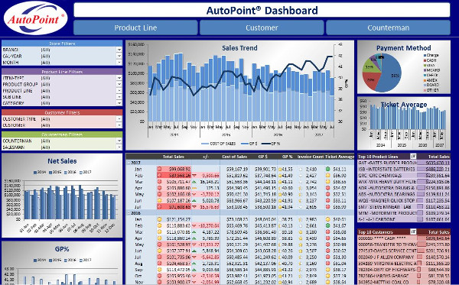Select the Counterman Filters header
The height and width of the screenshot is (285, 459).
click(62, 134)
